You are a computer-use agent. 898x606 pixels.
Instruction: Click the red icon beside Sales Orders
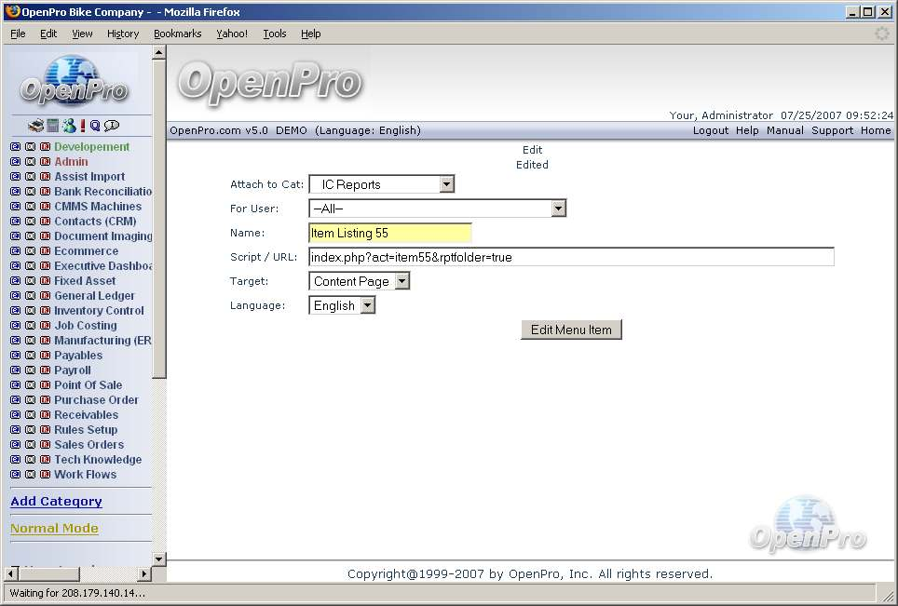45,445
